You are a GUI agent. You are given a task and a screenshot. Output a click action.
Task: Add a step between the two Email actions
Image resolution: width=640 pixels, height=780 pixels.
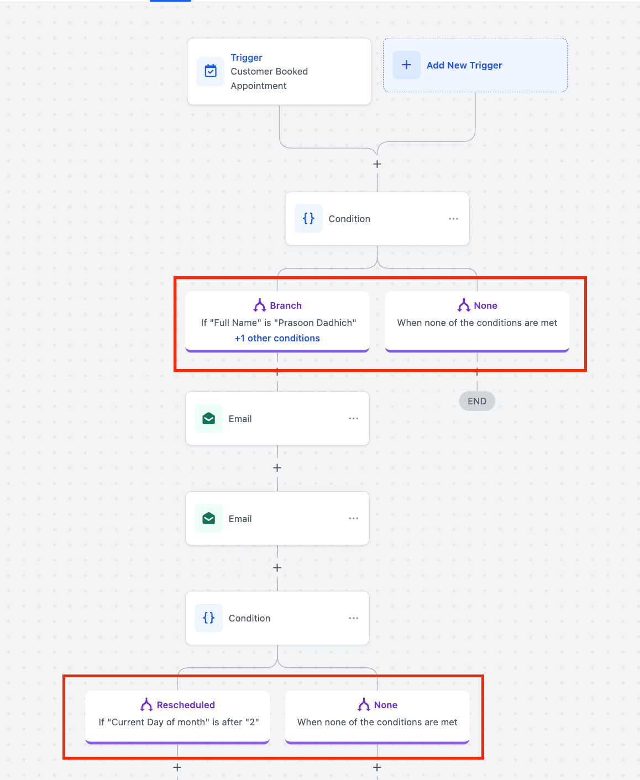(277, 468)
